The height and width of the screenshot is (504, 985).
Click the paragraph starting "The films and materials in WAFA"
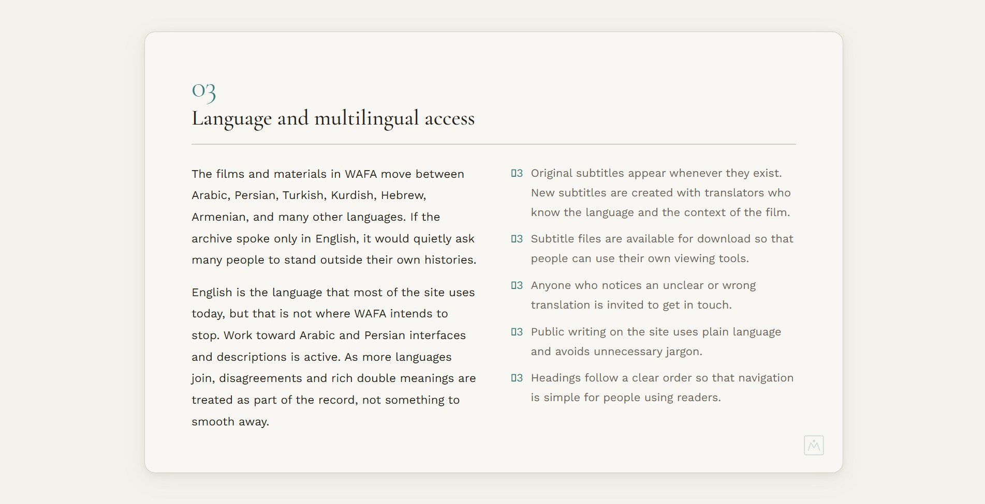tap(334, 217)
